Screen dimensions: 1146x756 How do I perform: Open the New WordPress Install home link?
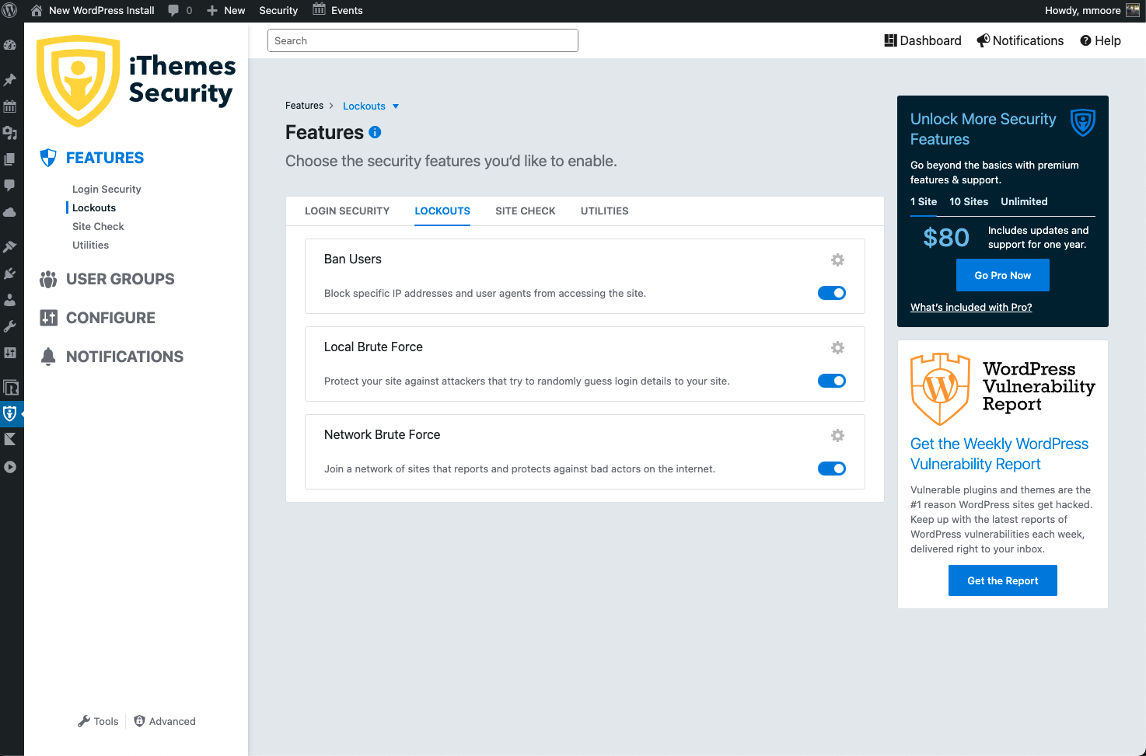[x=93, y=11]
